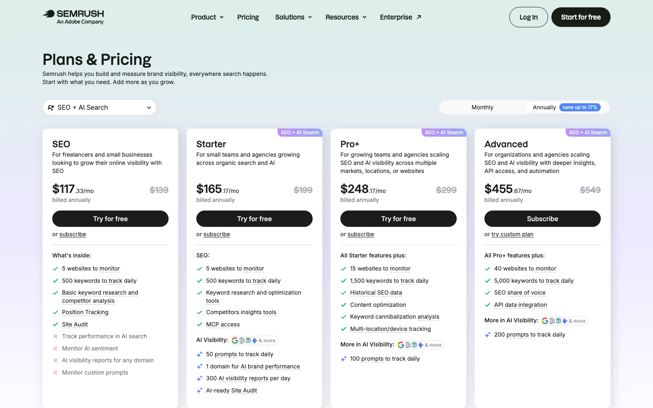Click Start for free in header
This screenshot has width=653, height=408.
point(581,17)
